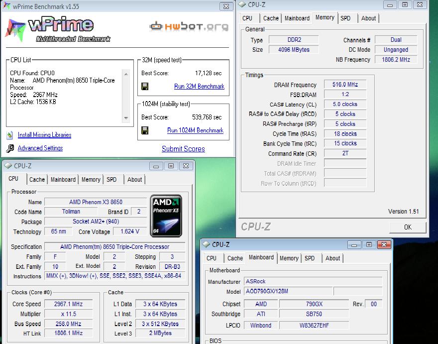This screenshot has width=438, height=344.
Task: Click the Level 3 2 MBytes cache value
Action: (x=160, y=333)
